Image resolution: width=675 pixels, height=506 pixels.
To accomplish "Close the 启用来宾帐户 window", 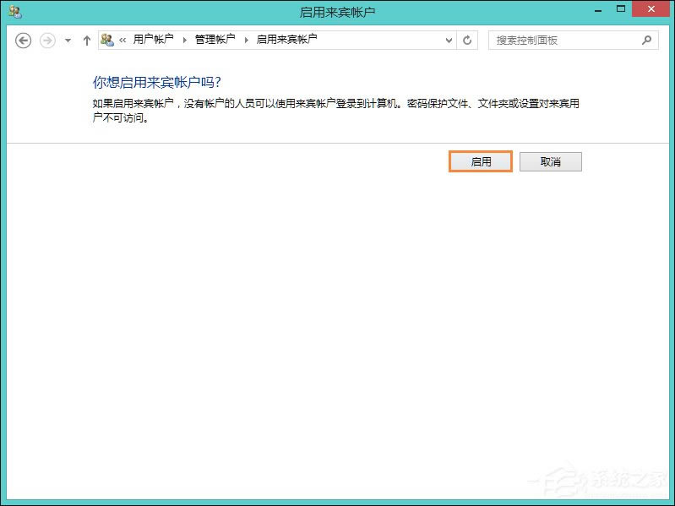I will click(x=651, y=9).
